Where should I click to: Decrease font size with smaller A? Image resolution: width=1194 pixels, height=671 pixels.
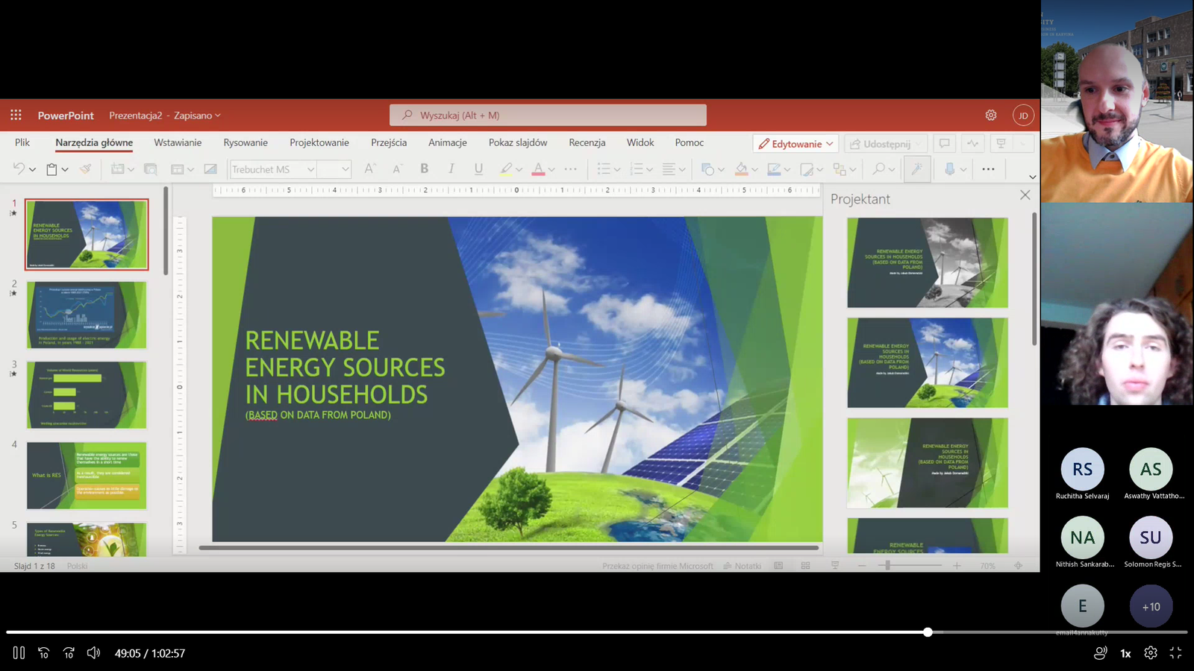[x=397, y=169]
